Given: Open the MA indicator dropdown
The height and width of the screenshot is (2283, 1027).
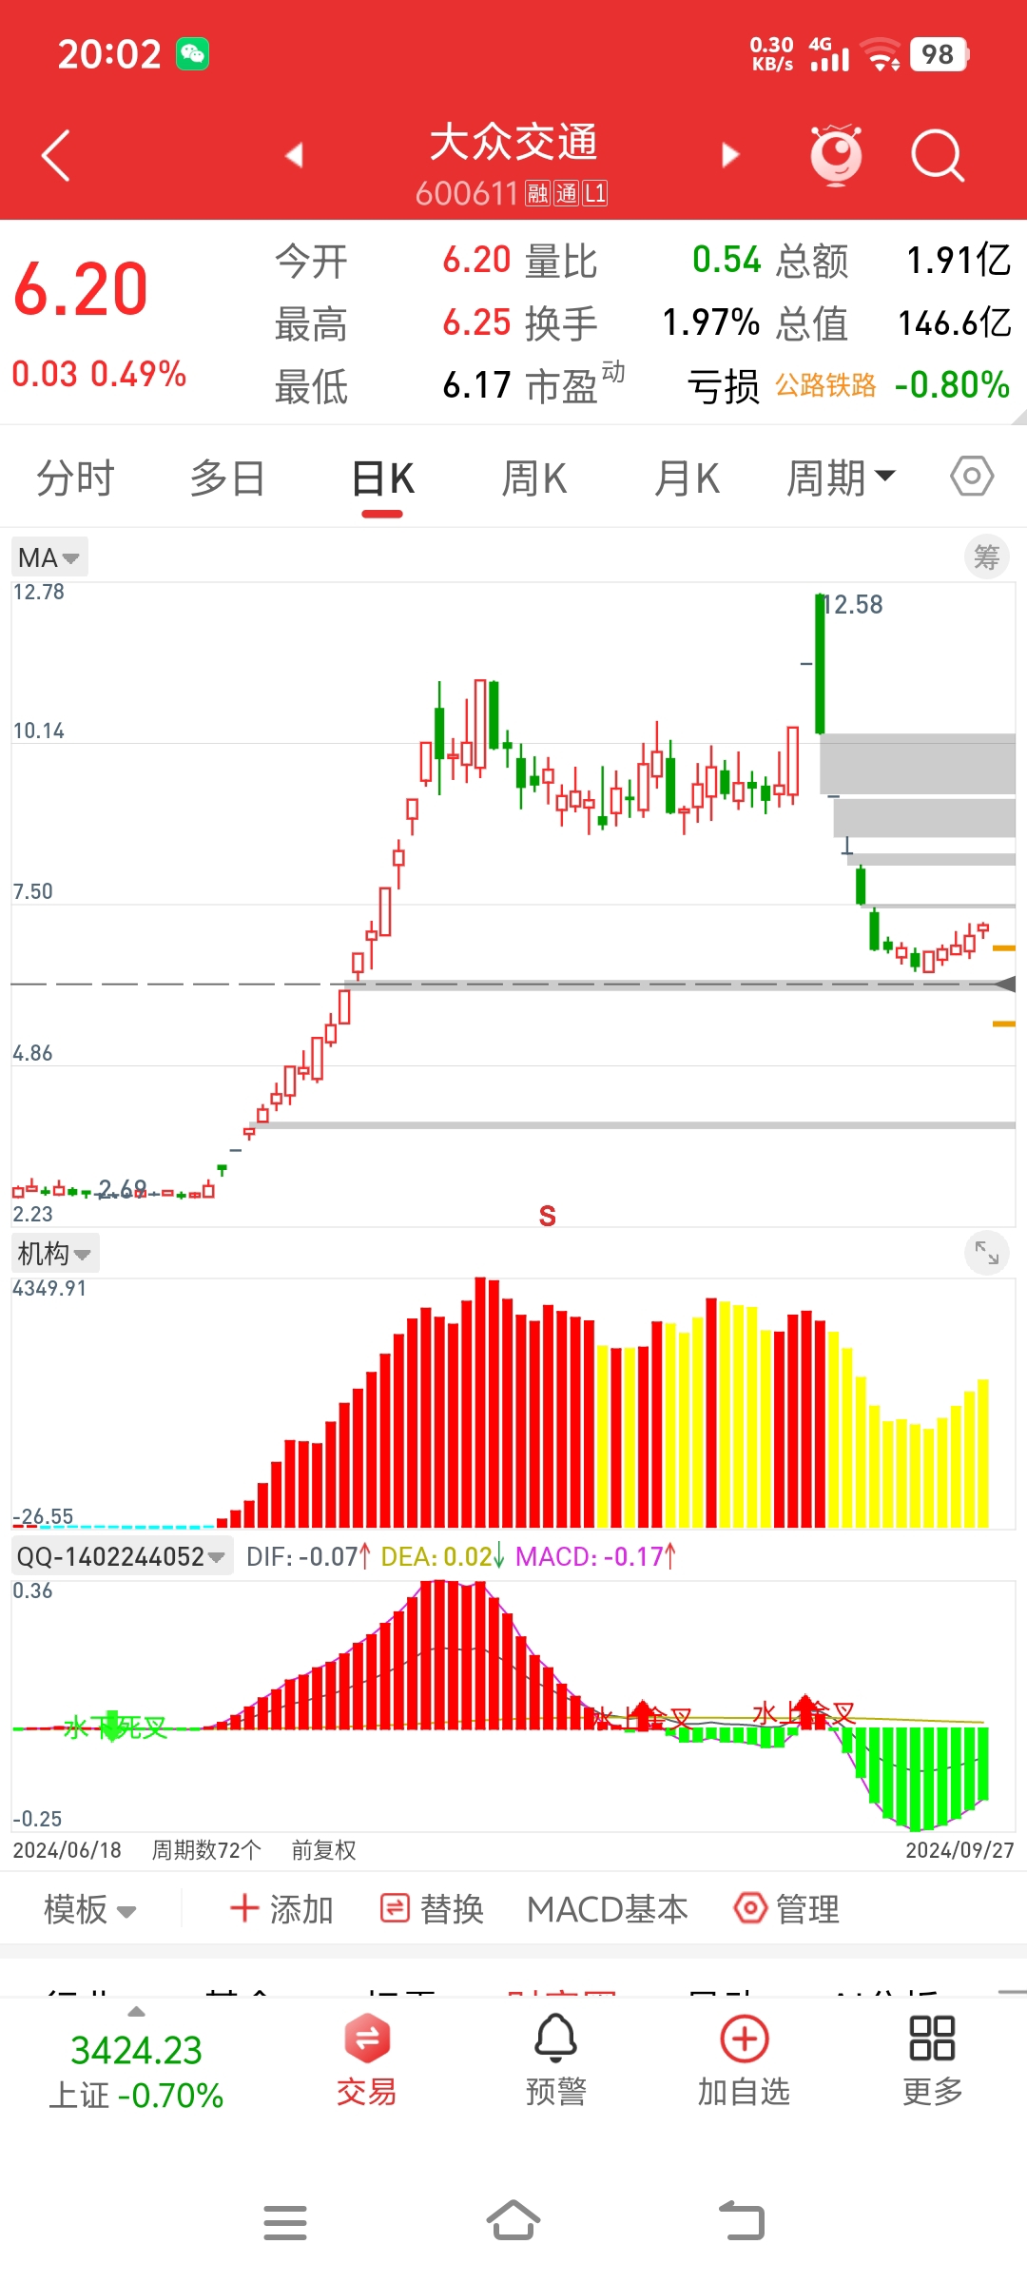Looking at the screenshot, I should 49,557.
